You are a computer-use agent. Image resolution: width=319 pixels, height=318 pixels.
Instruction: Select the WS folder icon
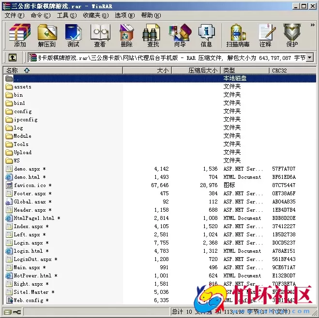point(9,160)
